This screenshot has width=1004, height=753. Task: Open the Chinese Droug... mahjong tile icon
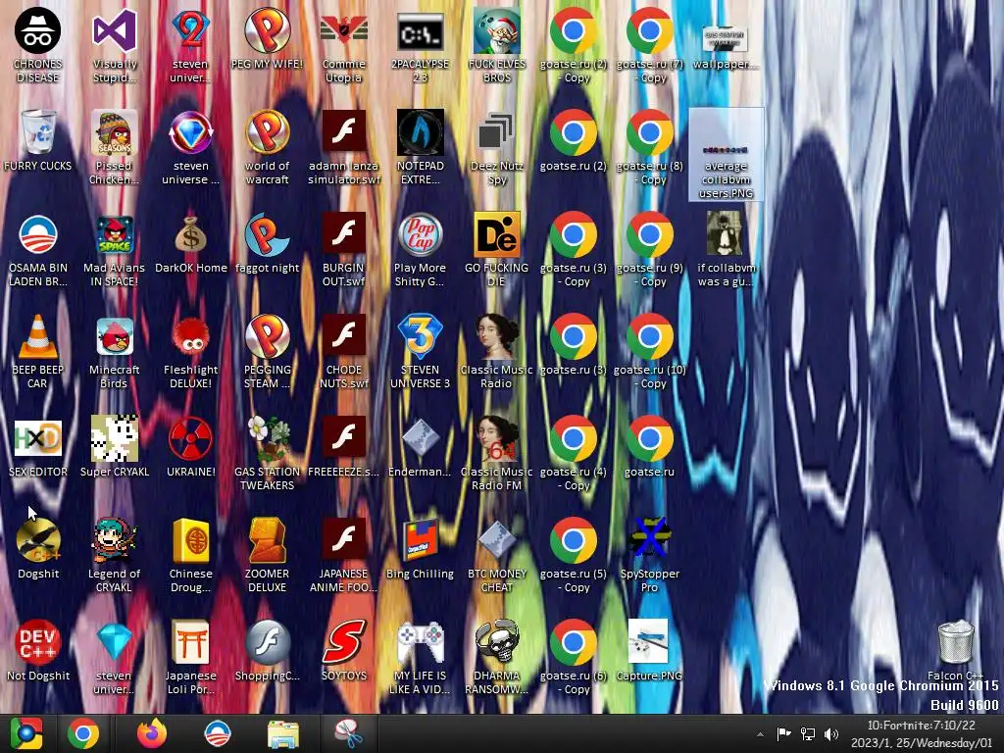(x=191, y=555)
